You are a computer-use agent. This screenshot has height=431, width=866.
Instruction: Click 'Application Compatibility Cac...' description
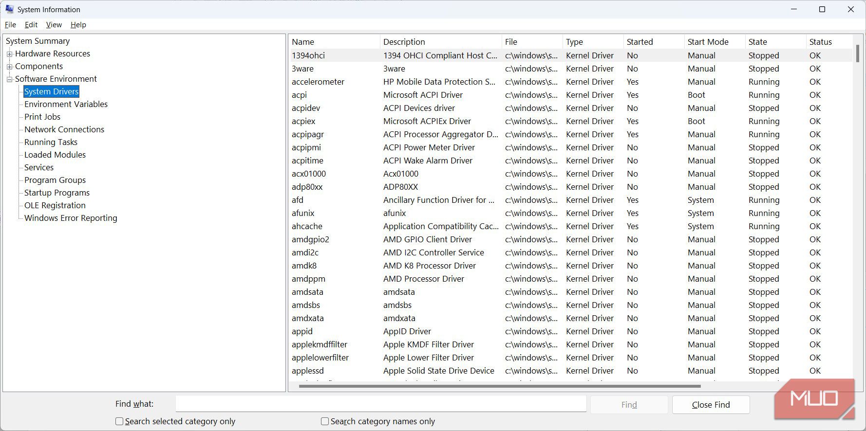[441, 226]
